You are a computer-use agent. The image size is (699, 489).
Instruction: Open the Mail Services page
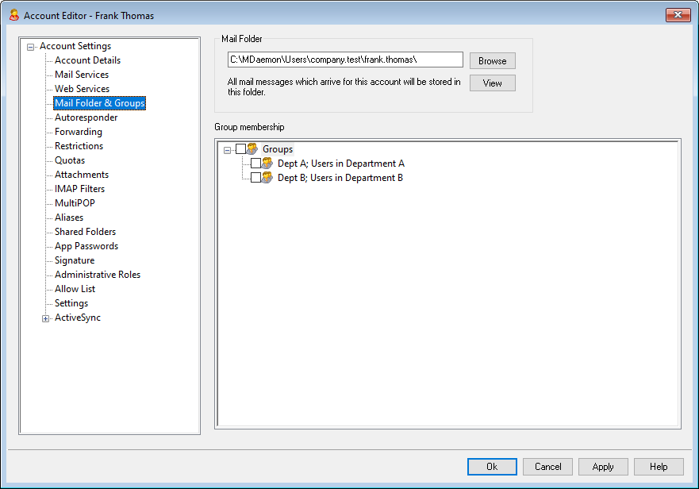[82, 75]
